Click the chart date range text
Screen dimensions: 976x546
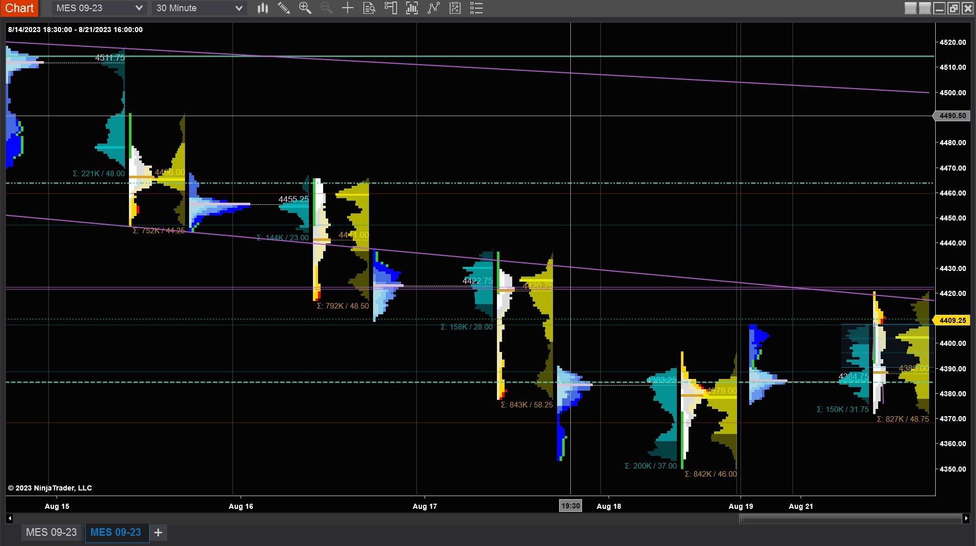pyautogui.click(x=75, y=30)
